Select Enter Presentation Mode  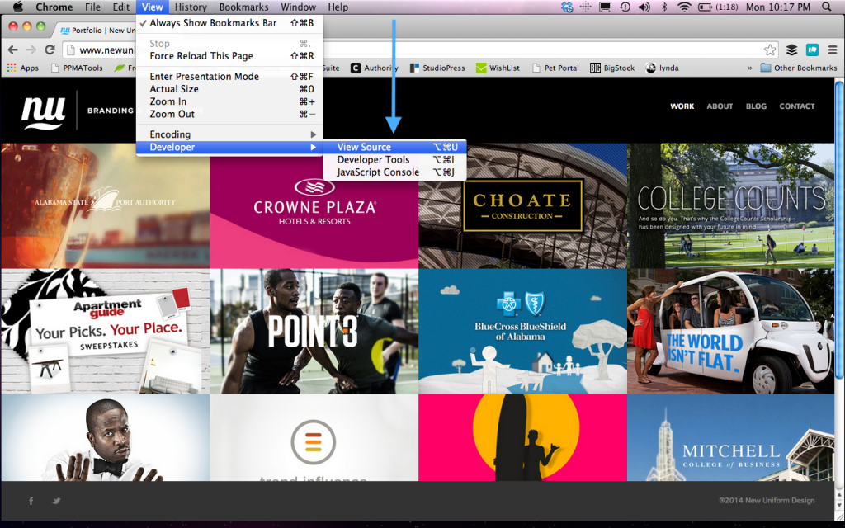(x=229, y=77)
